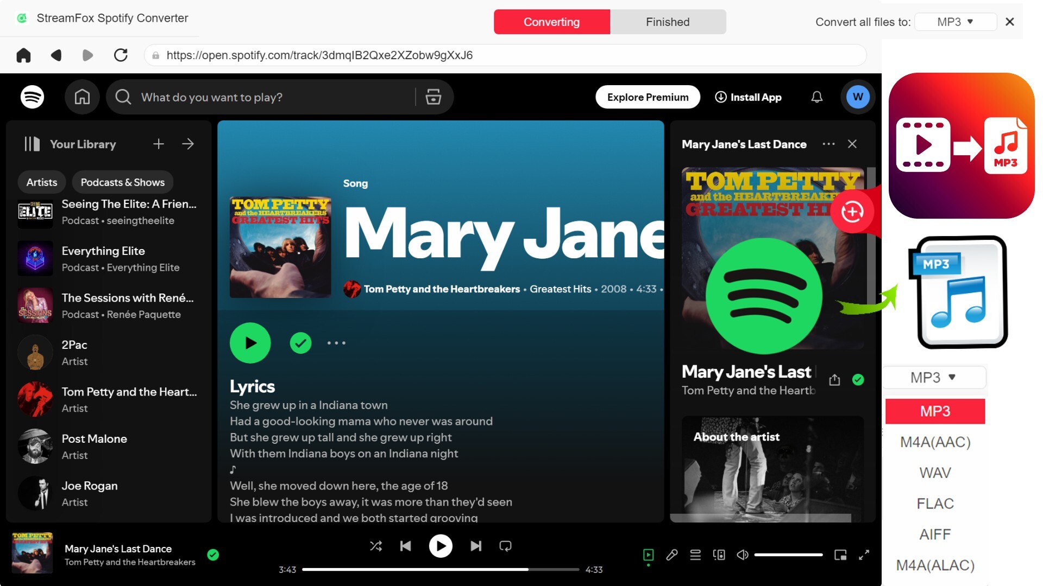Click Explore Premium button
Viewport: 1043px width, 586px height.
(648, 97)
